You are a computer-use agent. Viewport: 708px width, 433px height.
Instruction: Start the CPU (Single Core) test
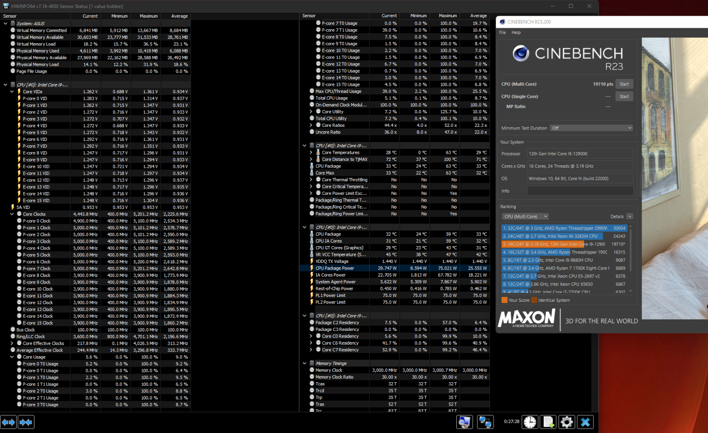pyautogui.click(x=624, y=96)
